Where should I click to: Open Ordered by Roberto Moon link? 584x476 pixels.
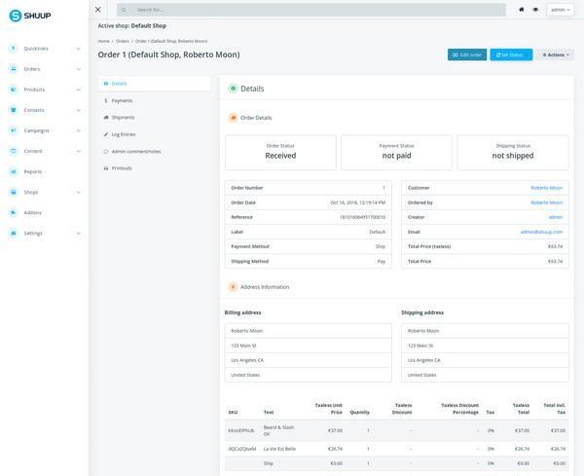click(x=546, y=202)
